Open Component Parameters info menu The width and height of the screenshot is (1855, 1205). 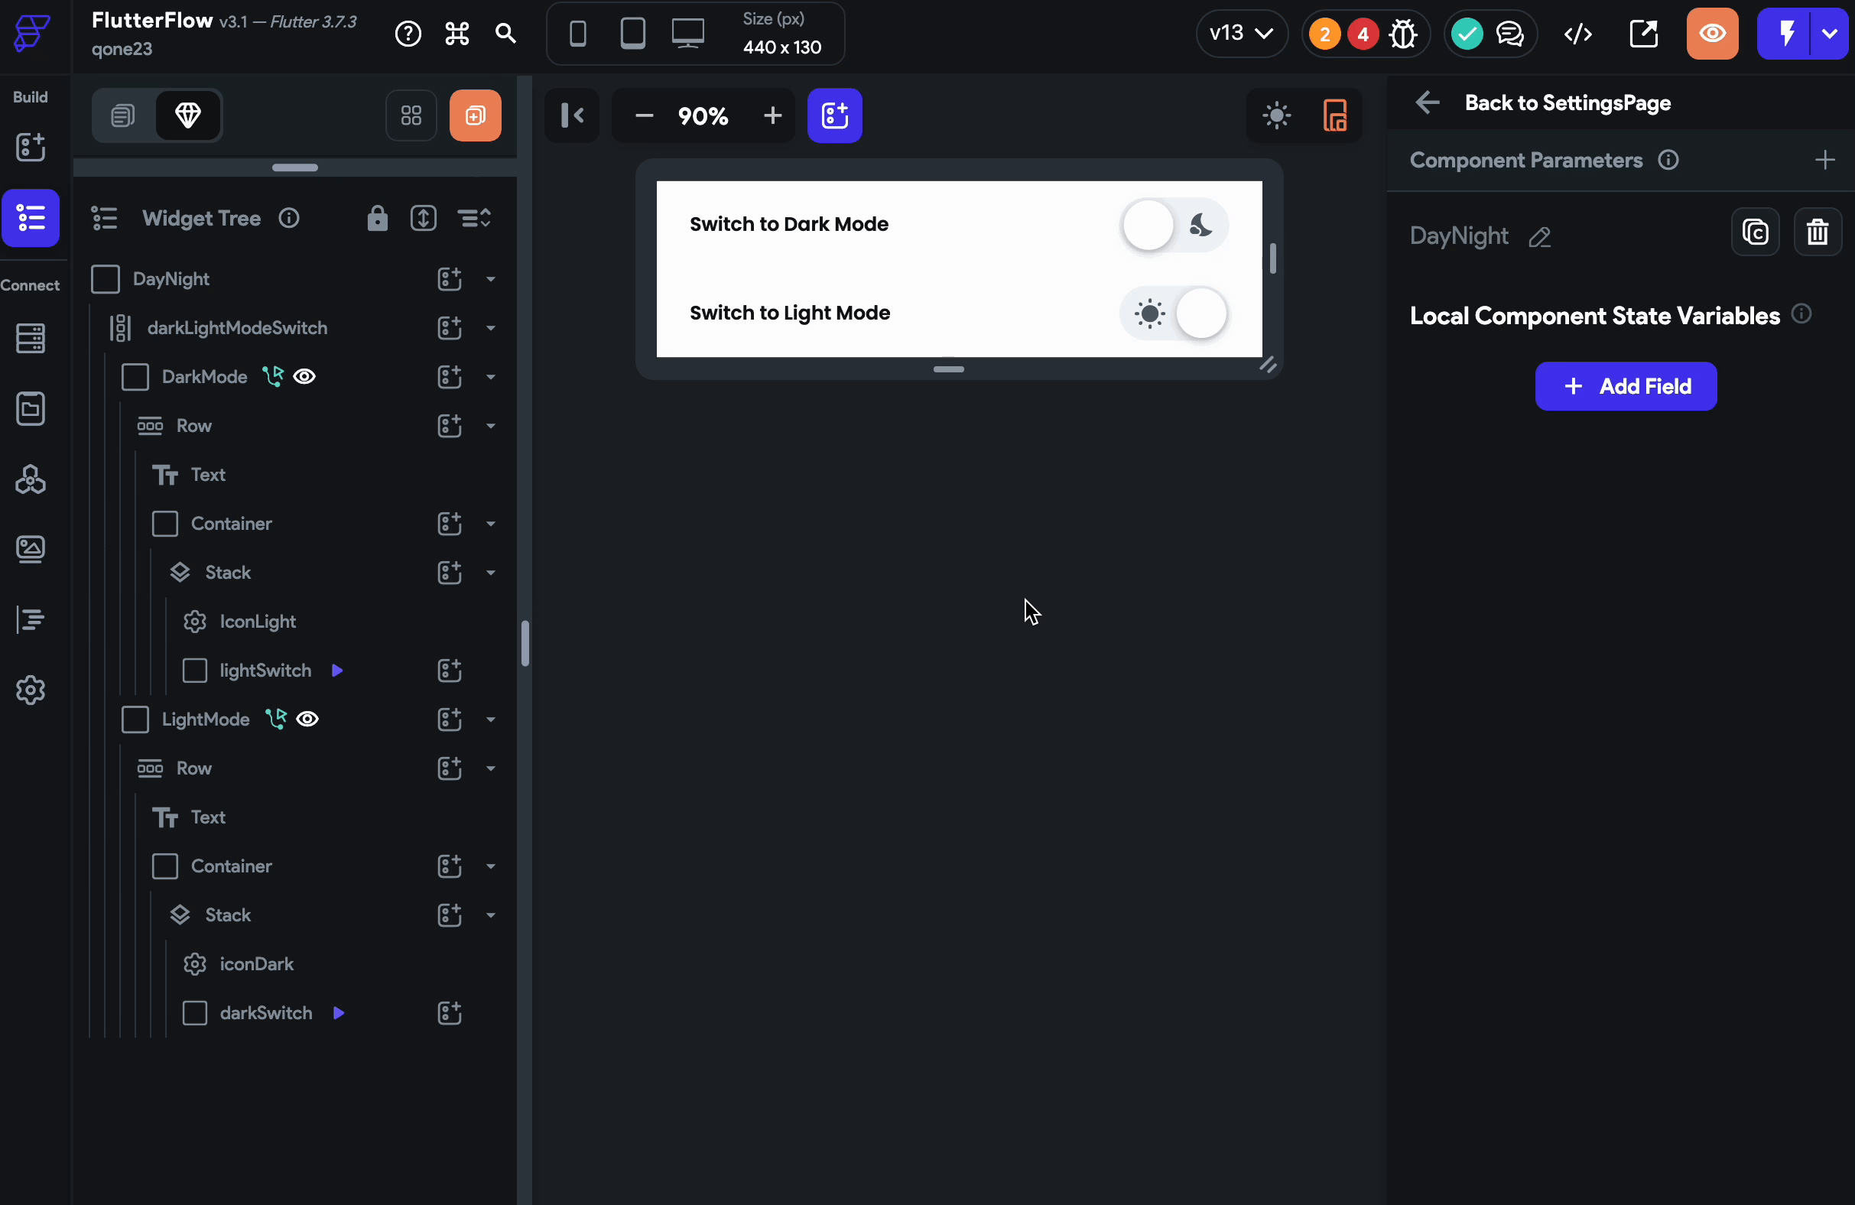(1665, 160)
